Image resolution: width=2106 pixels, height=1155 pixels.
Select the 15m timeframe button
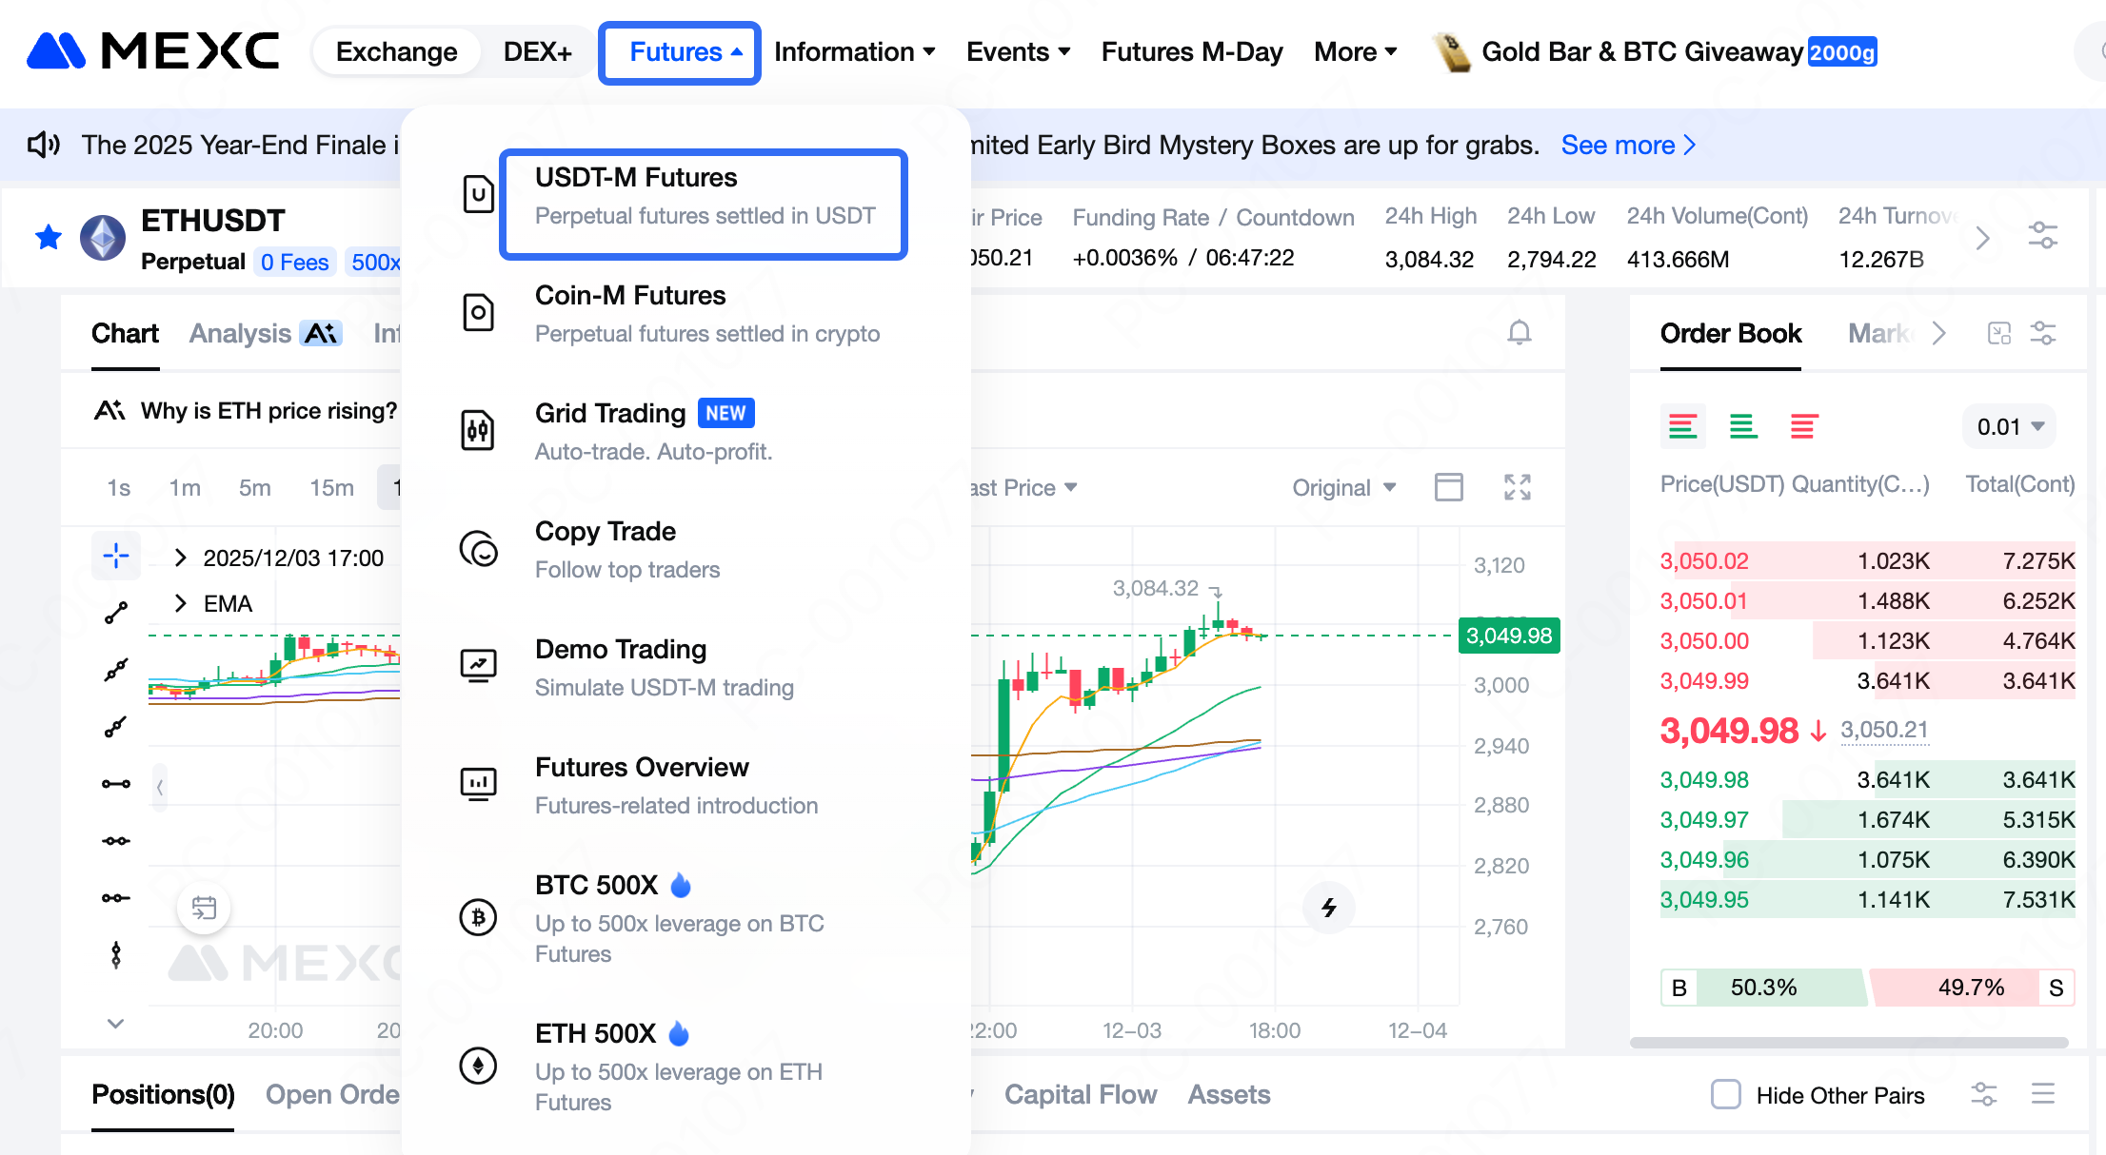point(331,487)
